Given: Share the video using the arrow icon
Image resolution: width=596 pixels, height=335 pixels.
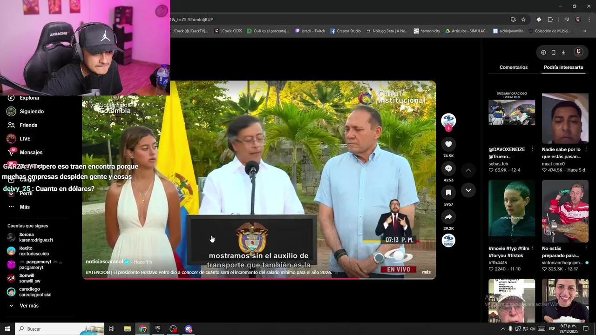Looking at the screenshot, I should point(448,217).
